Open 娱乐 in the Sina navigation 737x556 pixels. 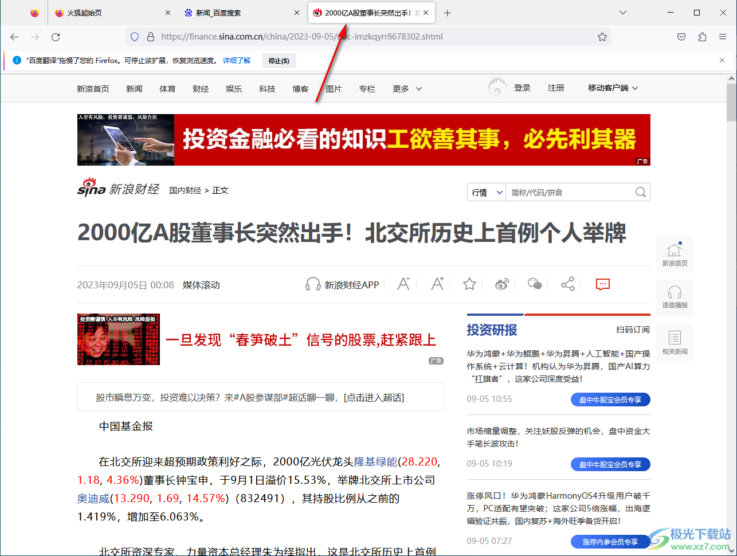(234, 89)
